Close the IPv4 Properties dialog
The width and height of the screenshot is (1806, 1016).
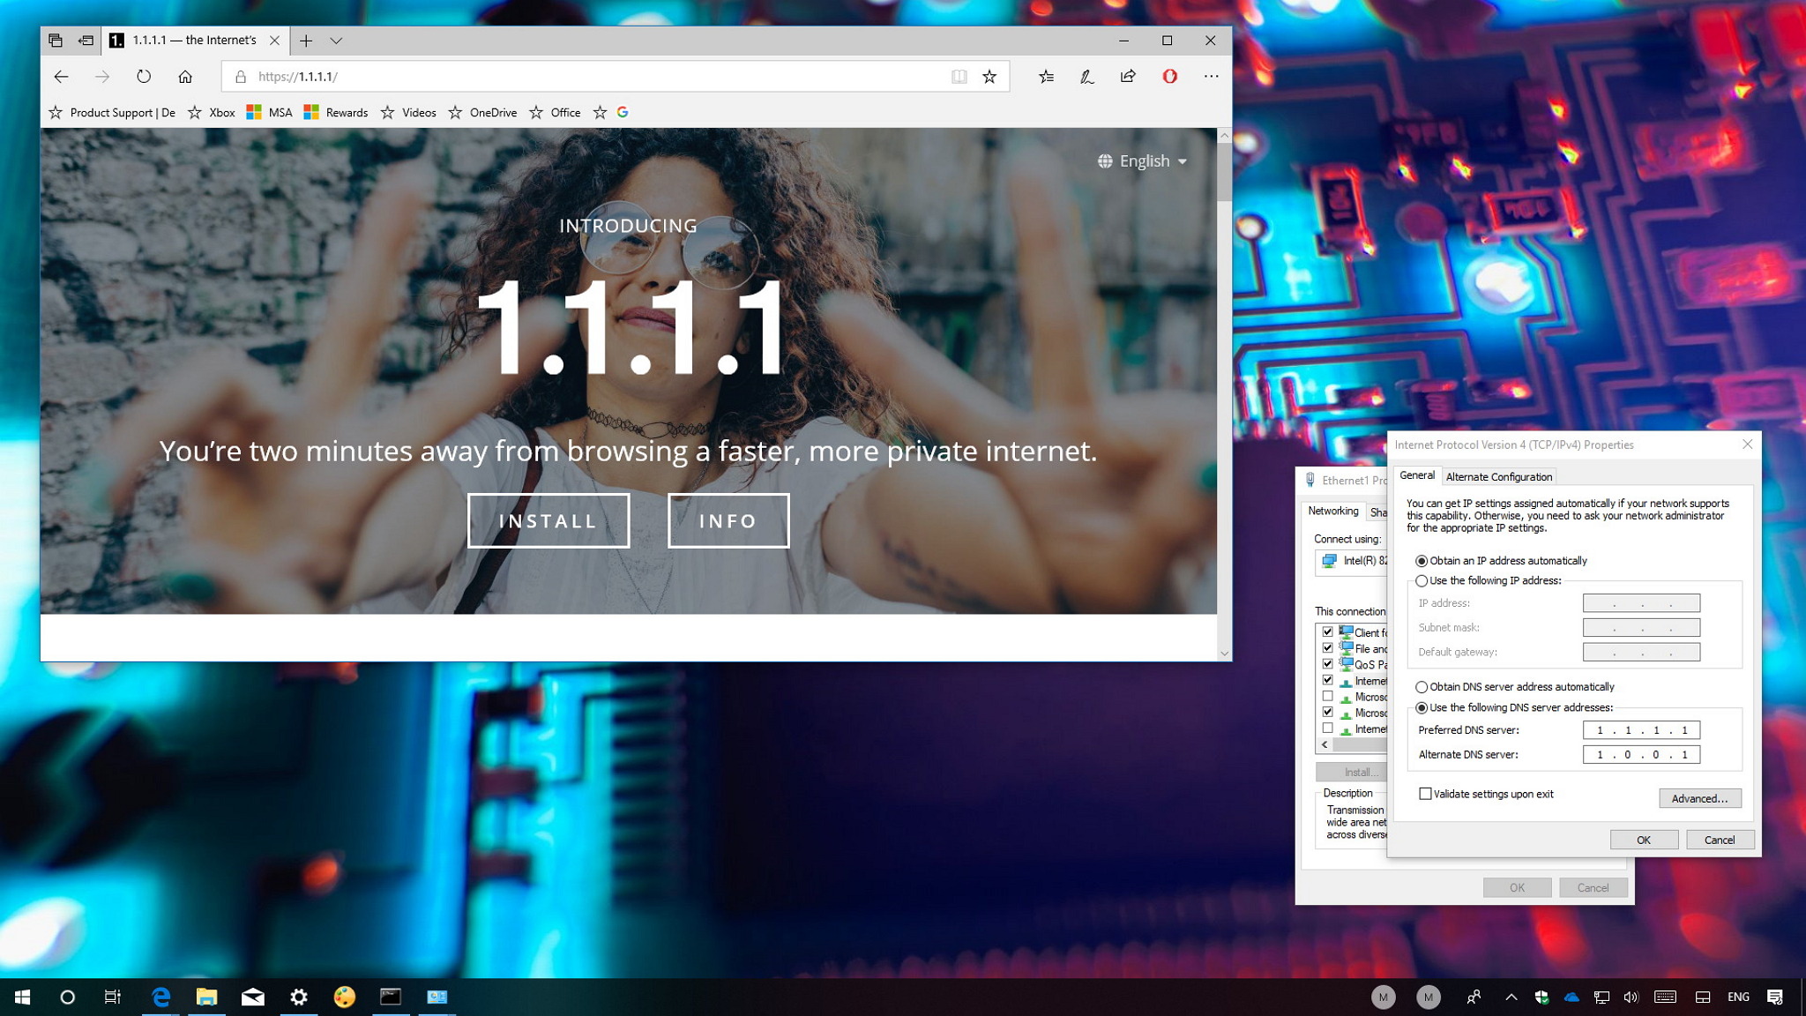tap(1747, 445)
